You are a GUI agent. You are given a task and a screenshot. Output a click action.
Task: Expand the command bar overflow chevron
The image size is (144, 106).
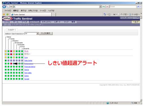(141, 14)
